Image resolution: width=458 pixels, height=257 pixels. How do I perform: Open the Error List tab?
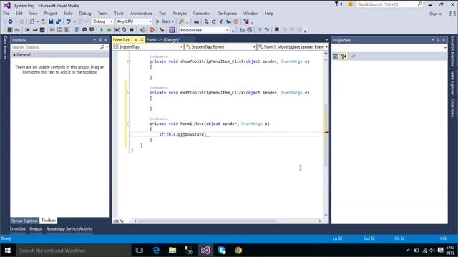pyautogui.click(x=18, y=229)
